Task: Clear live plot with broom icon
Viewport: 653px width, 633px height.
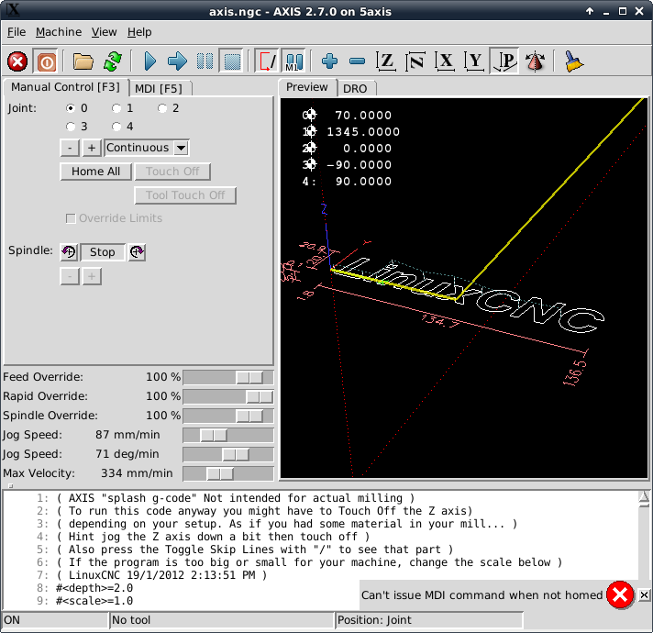Action: 574,61
